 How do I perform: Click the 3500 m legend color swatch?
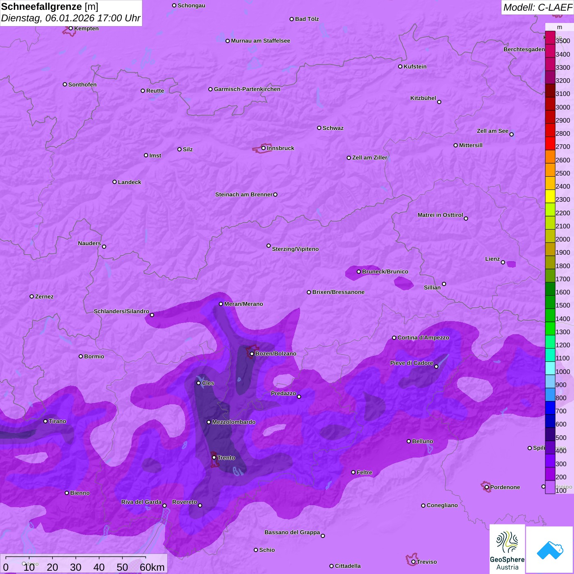(x=550, y=38)
